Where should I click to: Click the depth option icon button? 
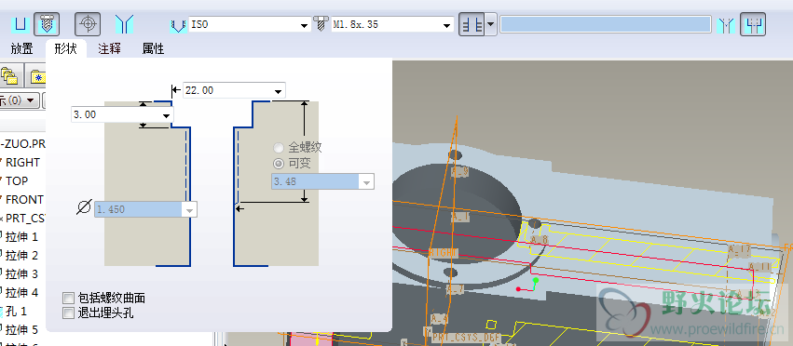(472, 24)
